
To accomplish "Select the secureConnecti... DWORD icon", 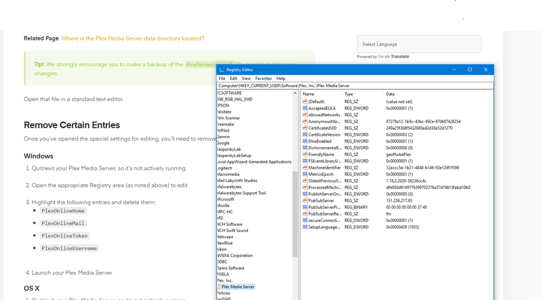I will click(x=305, y=220).
